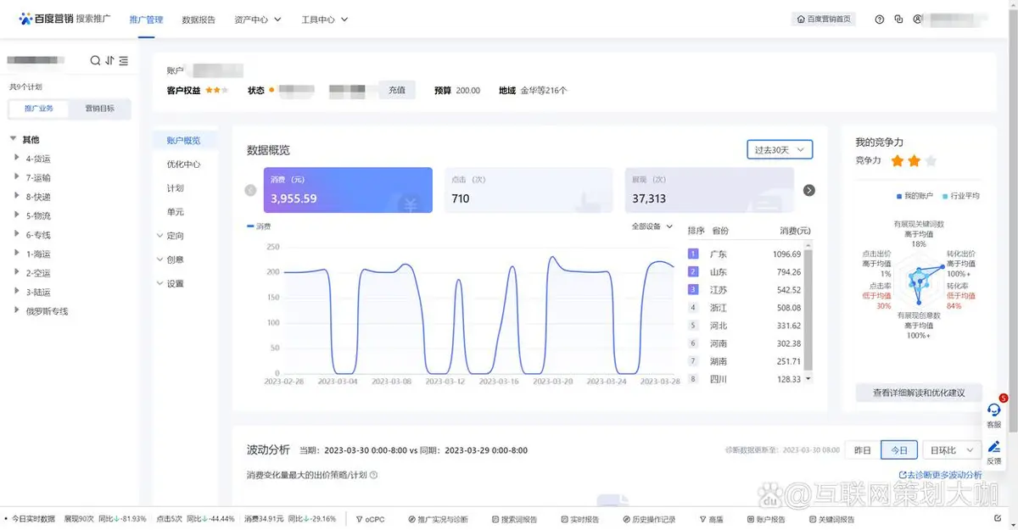The image size is (1018, 530).
Task: Expand the 4-货运 campaign tree item
Action: tap(17, 159)
